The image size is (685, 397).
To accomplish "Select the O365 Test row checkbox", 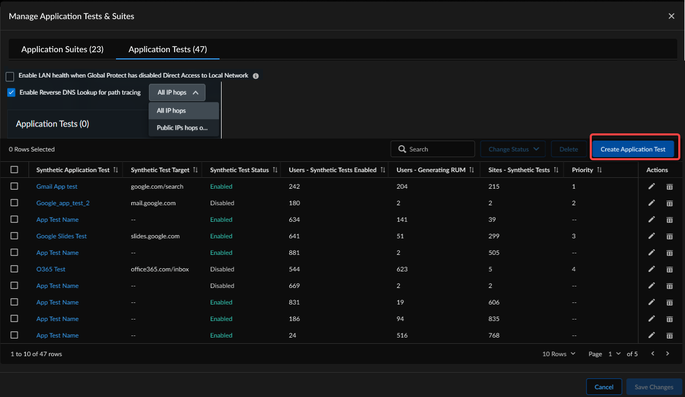I will 14,269.
